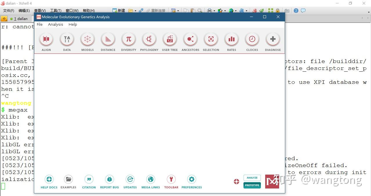Open the Analysis menu in MEGA
The width and height of the screenshot is (371, 196).
pos(56,24)
